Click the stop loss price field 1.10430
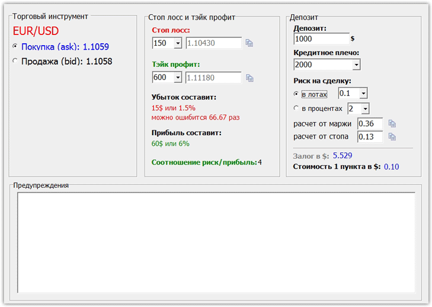The image size is (432, 307). [x=213, y=43]
